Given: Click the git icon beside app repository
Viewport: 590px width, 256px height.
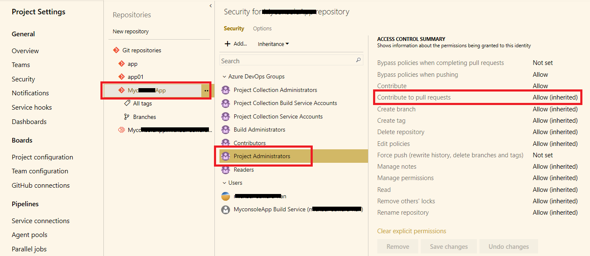Looking at the screenshot, I should [x=122, y=64].
